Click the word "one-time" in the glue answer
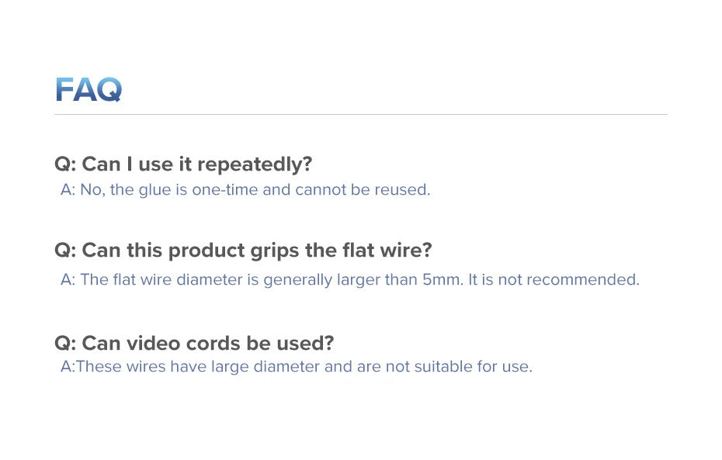The image size is (722, 460). coord(227,189)
